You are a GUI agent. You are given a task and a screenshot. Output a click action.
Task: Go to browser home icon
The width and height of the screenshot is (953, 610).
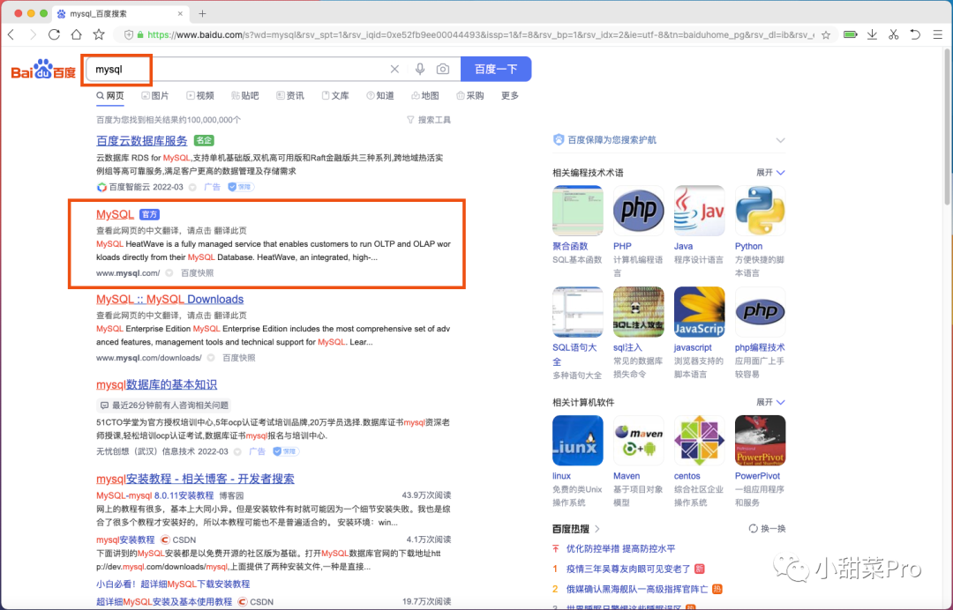coord(76,34)
